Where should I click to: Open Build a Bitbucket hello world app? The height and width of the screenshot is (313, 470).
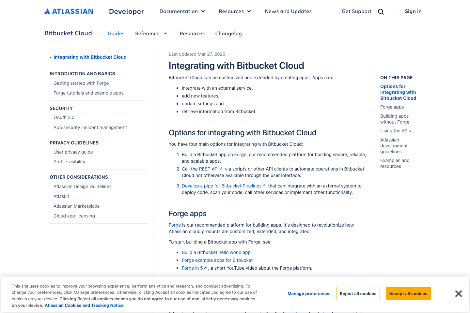click(216, 252)
